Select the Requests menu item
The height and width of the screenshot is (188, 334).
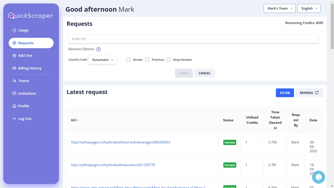(x=31, y=43)
